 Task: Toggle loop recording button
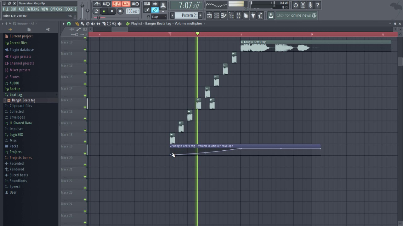[x=135, y=4]
